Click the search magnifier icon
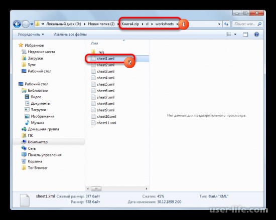The height and width of the screenshot is (220, 276). point(259,24)
